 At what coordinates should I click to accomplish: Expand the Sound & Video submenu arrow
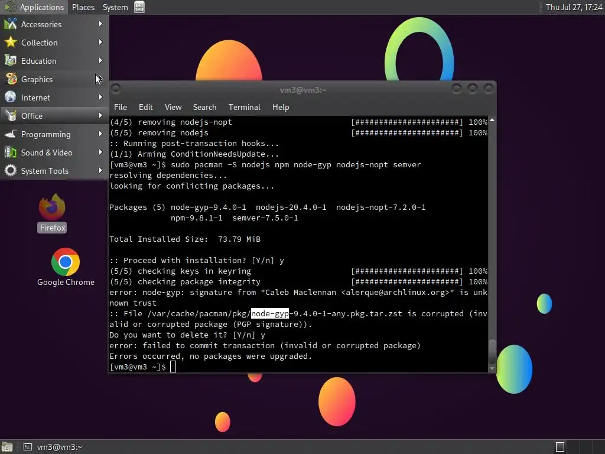pos(100,152)
